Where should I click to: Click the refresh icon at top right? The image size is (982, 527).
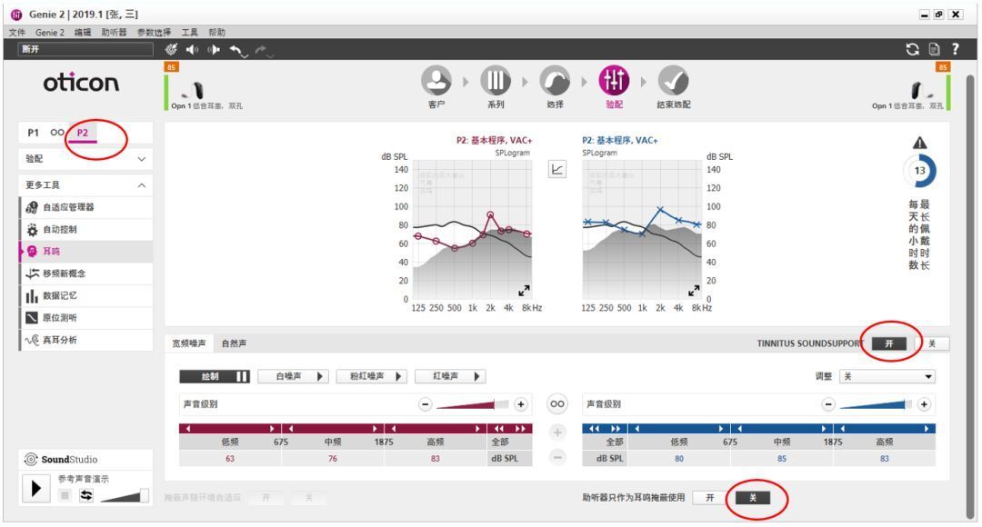pos(913,49)
